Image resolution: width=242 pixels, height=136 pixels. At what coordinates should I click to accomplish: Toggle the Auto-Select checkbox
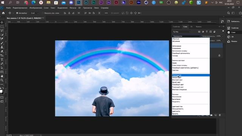(x=17, y=13)
